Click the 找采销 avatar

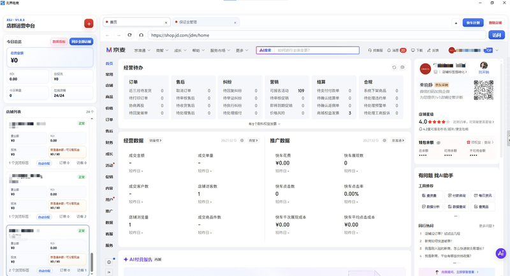tap(484, 66)
